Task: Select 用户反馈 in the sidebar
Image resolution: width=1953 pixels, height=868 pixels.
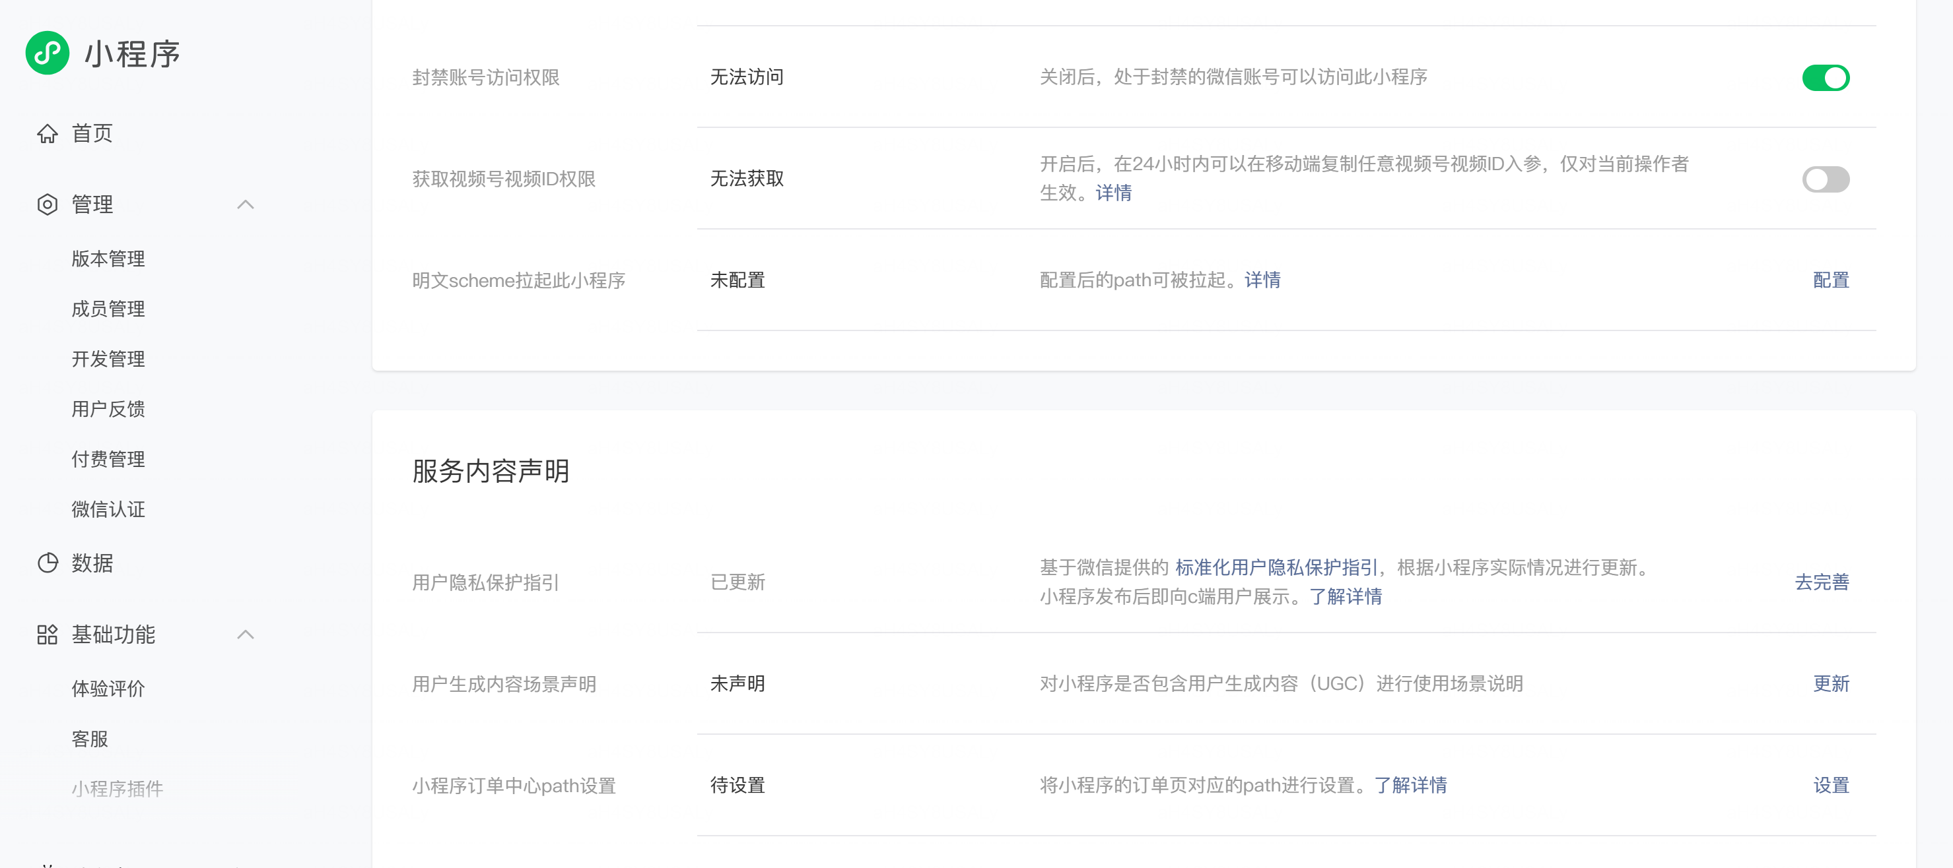Action: [108, 409]
